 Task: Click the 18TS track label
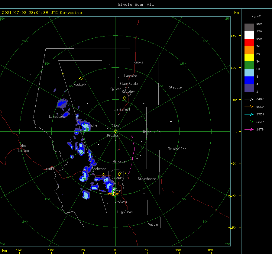pyautogui.click(x=260, y=129)
